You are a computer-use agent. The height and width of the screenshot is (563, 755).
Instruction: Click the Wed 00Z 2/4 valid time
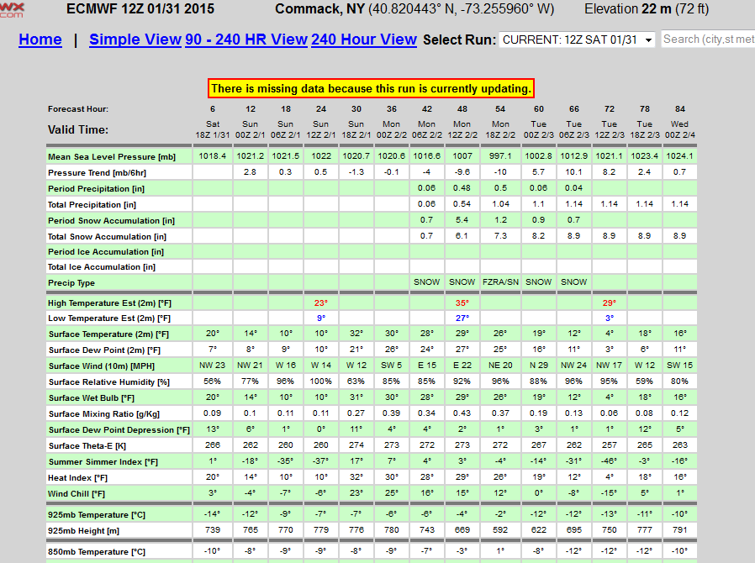tap(680, 129)
